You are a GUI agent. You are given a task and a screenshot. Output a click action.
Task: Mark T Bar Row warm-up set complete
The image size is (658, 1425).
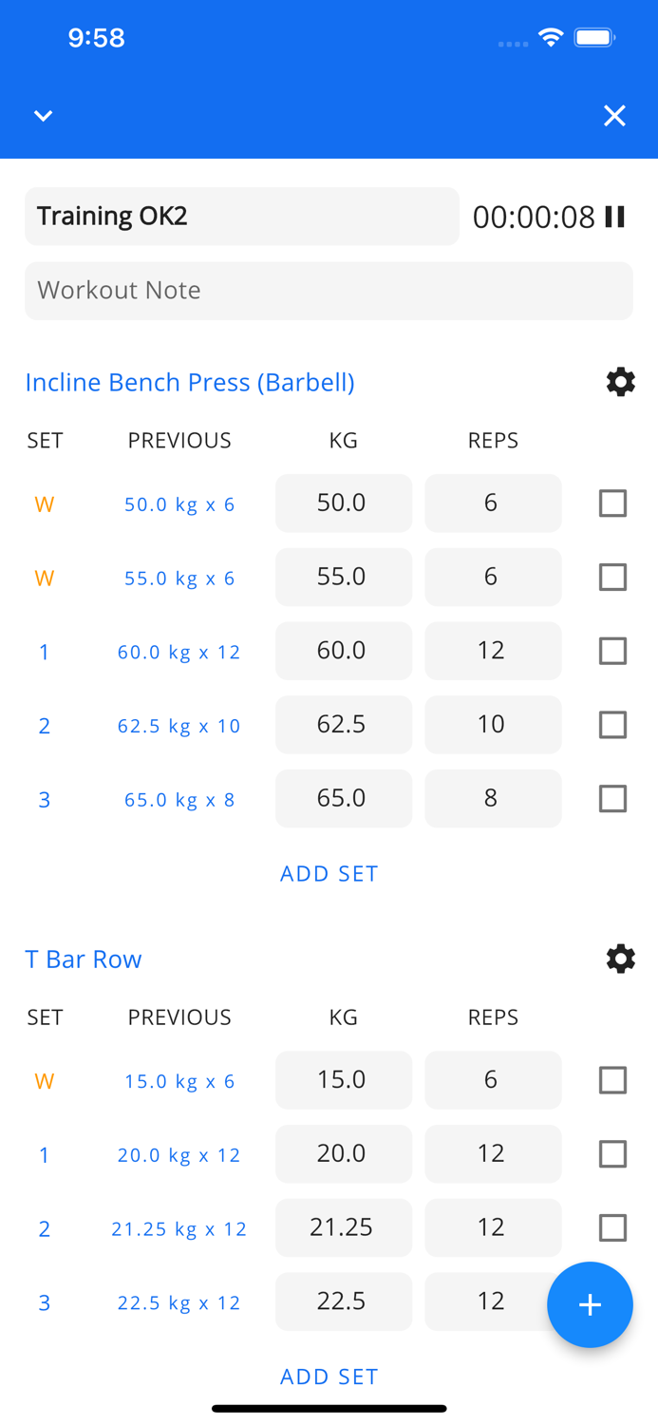click(x=612, y=1080)
